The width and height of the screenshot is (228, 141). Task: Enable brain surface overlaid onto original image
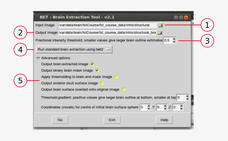tap(123, 89)
